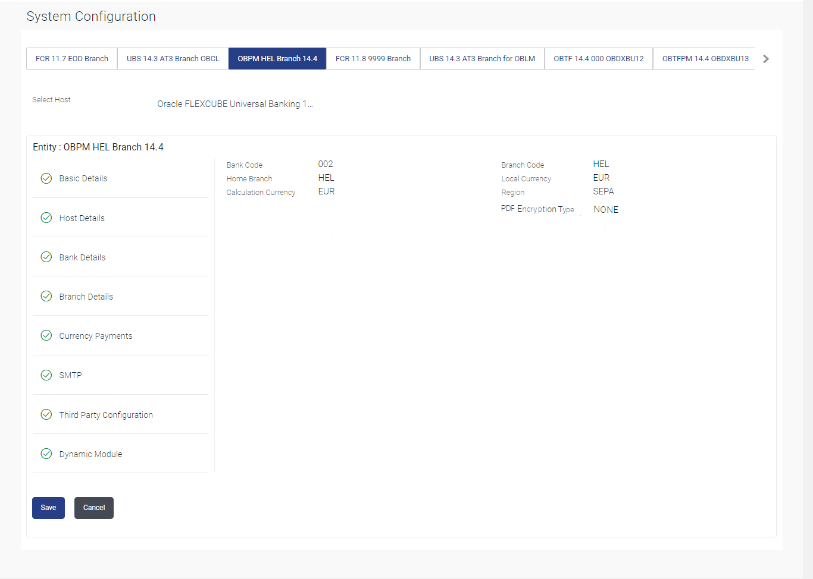This screenshot has height=579, width=813.
Task: Click the checkmark icon beside Branch Details
Action: pos(46,296)
